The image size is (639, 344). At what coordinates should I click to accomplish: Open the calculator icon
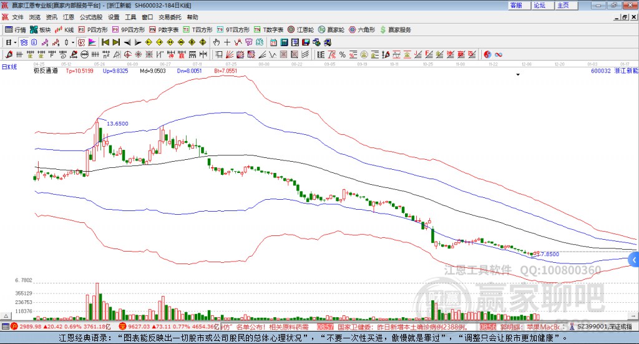(x=284, y=42)
